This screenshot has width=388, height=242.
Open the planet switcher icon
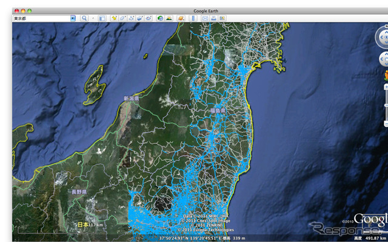coord(181,18)
